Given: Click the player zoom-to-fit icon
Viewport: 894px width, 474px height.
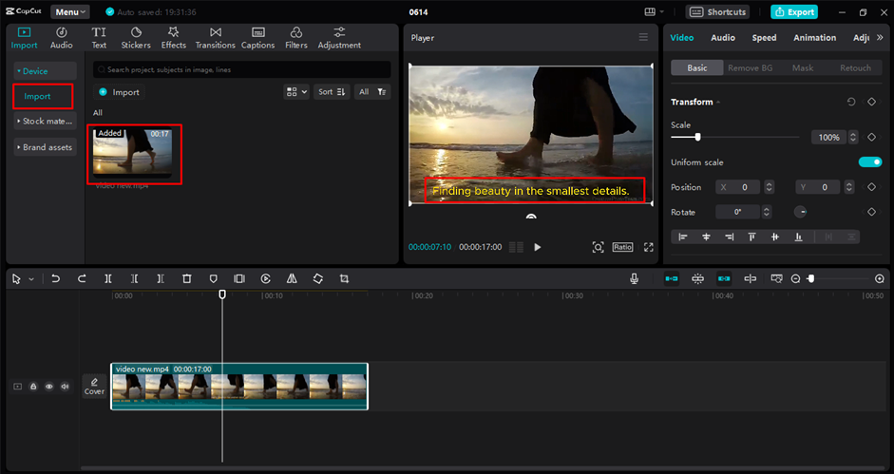Looking at the screenshot, I should coord(598,247).
